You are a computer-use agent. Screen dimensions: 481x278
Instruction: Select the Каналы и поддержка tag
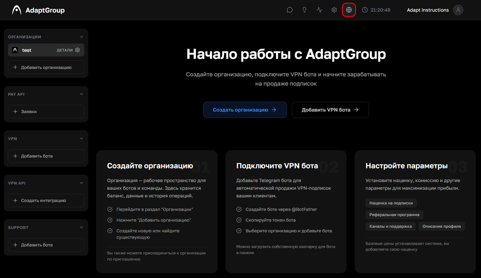[x=391, y=226]
